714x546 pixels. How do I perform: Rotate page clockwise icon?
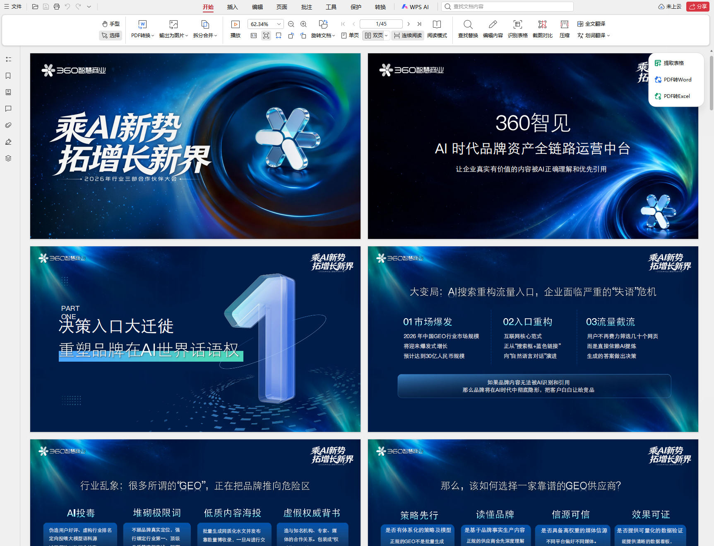click(303, 36)
